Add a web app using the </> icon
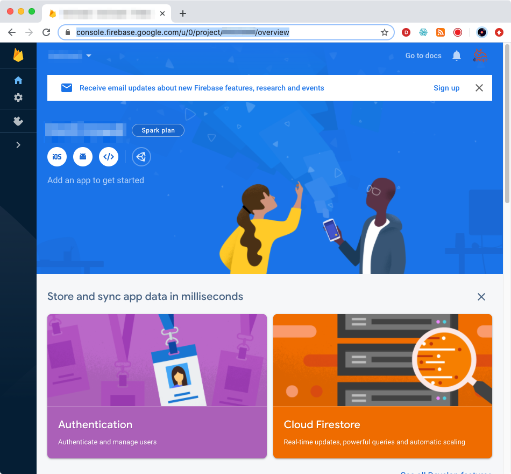Screen dimensions: 511x474 pyautogui.click(x=109, y=157)
